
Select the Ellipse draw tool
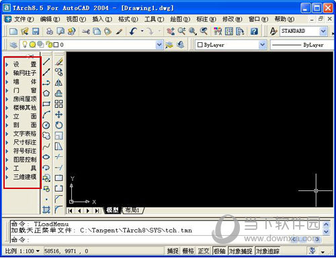click(x=46, y=157)
